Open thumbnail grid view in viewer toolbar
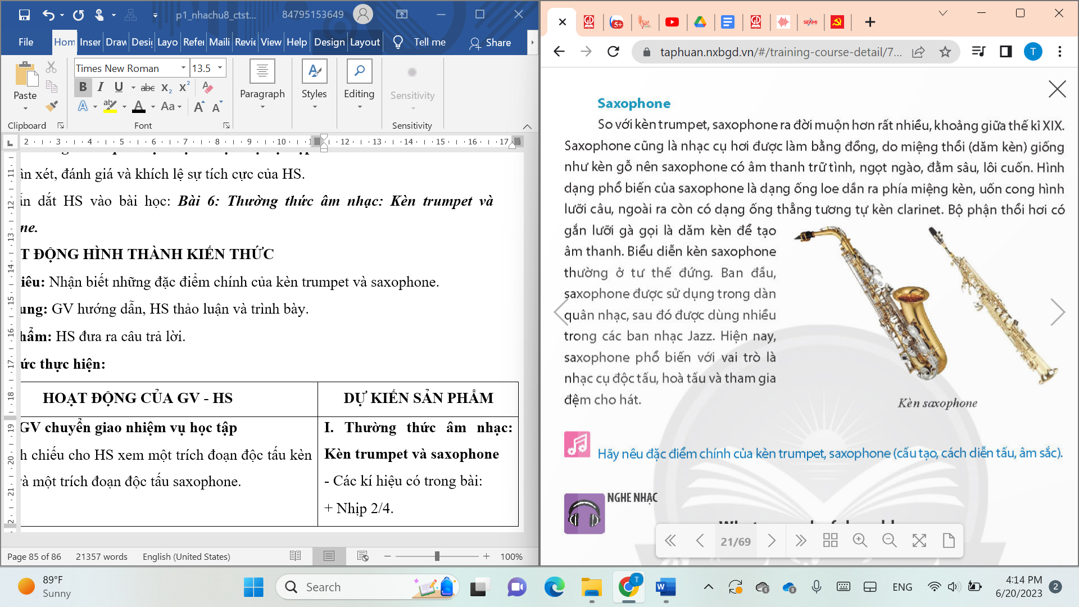This screenshot has height=607, width=1079. tap(830, 541)
